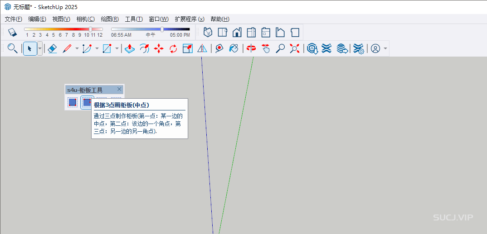The height and width of the screenshot is (234, 487).
Task: Switch to the Iso view house icon
Action: click(208, 32)
